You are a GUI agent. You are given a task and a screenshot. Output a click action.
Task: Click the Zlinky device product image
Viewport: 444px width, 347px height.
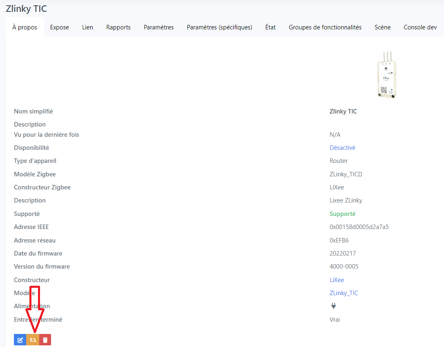(x=386, y=75)
